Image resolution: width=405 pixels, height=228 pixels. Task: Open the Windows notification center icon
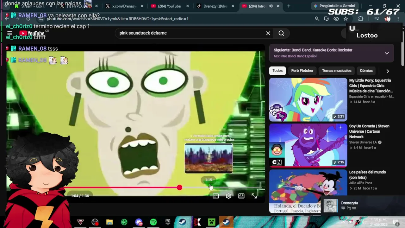tap(396, 222)
